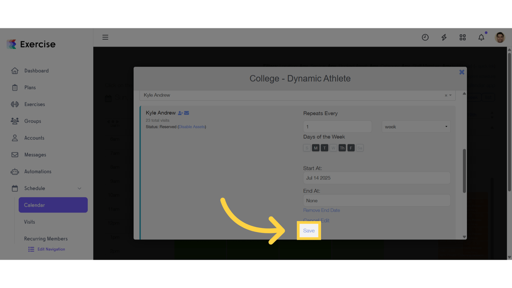
Task: Click the Edit Navigation list icon
Action: tap(31, 249)
